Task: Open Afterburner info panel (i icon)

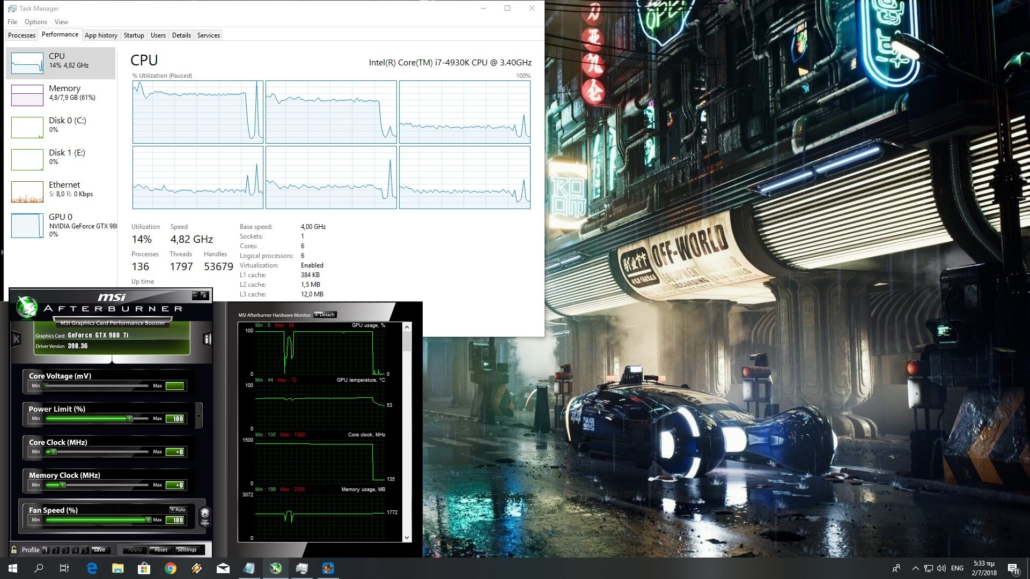Action: [x=207, y=338]
